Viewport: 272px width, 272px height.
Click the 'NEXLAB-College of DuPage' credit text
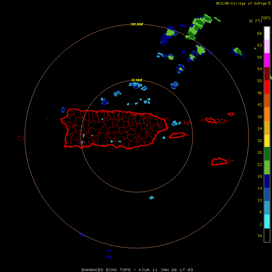[241, 3]
